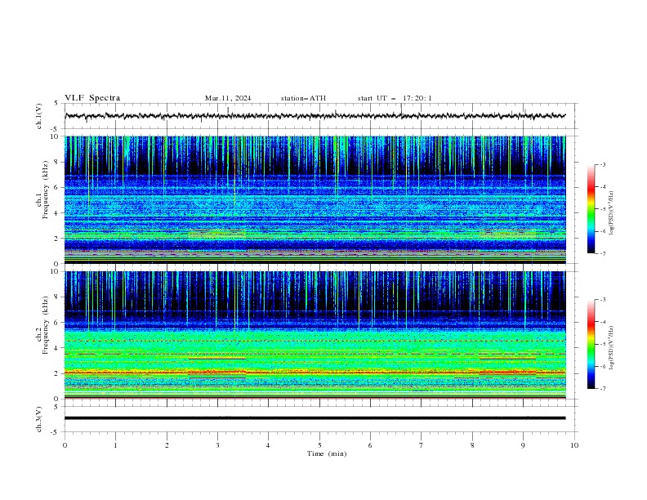This screenshot has width=647, height=500.
Task: Click ch.2 frequency tick label "8"
Action: [x=57, y=297]
